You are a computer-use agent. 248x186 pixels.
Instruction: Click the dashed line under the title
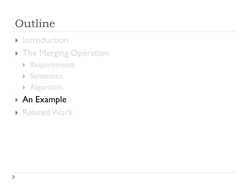click(124, 31)
